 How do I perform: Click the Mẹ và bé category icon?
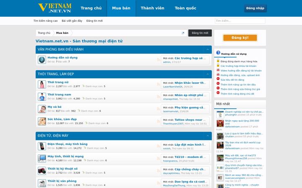pyautogui.click(x=42, y=109)
